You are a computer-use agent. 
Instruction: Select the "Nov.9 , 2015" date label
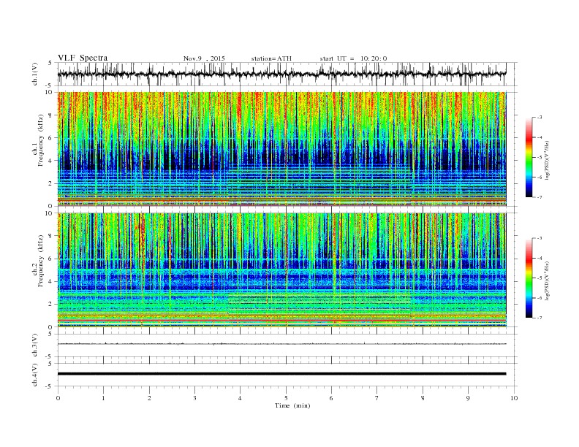click(204, 58)
